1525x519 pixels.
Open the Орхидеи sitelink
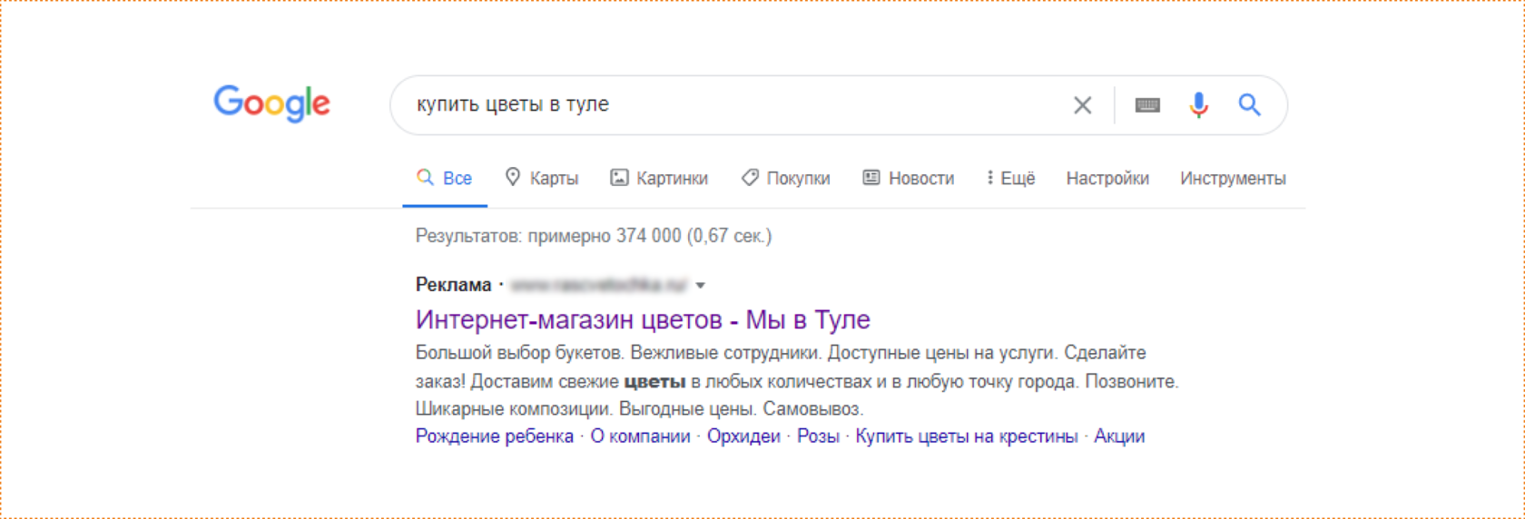pyautogui.click(x=743, y=436)
